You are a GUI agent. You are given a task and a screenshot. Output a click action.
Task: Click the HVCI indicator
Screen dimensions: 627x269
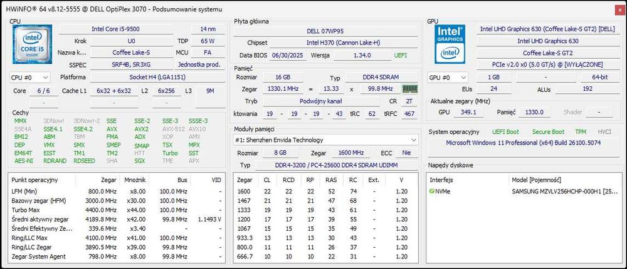(x=604, y=132)
